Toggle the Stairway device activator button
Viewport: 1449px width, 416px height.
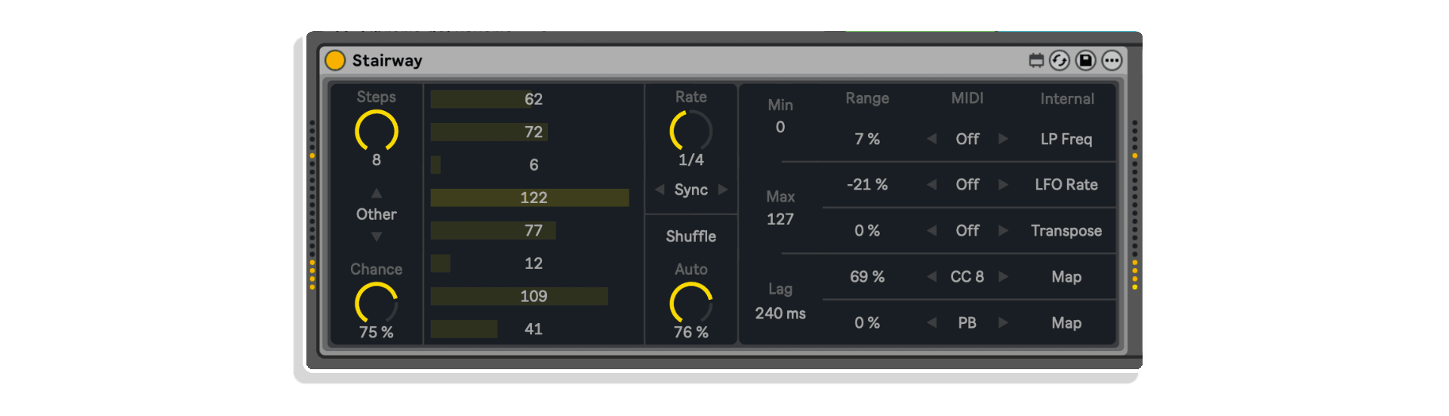click(335, 60)
